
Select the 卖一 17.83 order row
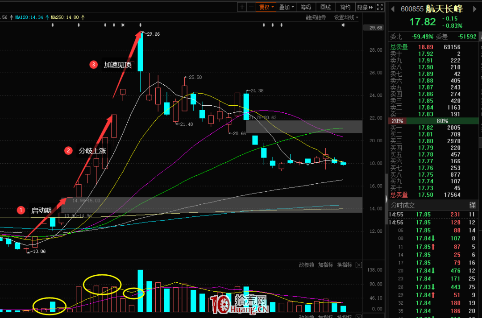[x=433, y=114]
